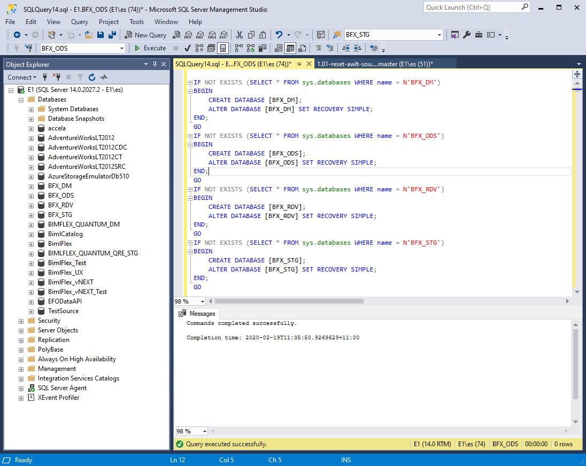Select the Specify Template Parameter Values icon
Image resolution: width=586 pixels, height=466 pixels.
(373, 48)
